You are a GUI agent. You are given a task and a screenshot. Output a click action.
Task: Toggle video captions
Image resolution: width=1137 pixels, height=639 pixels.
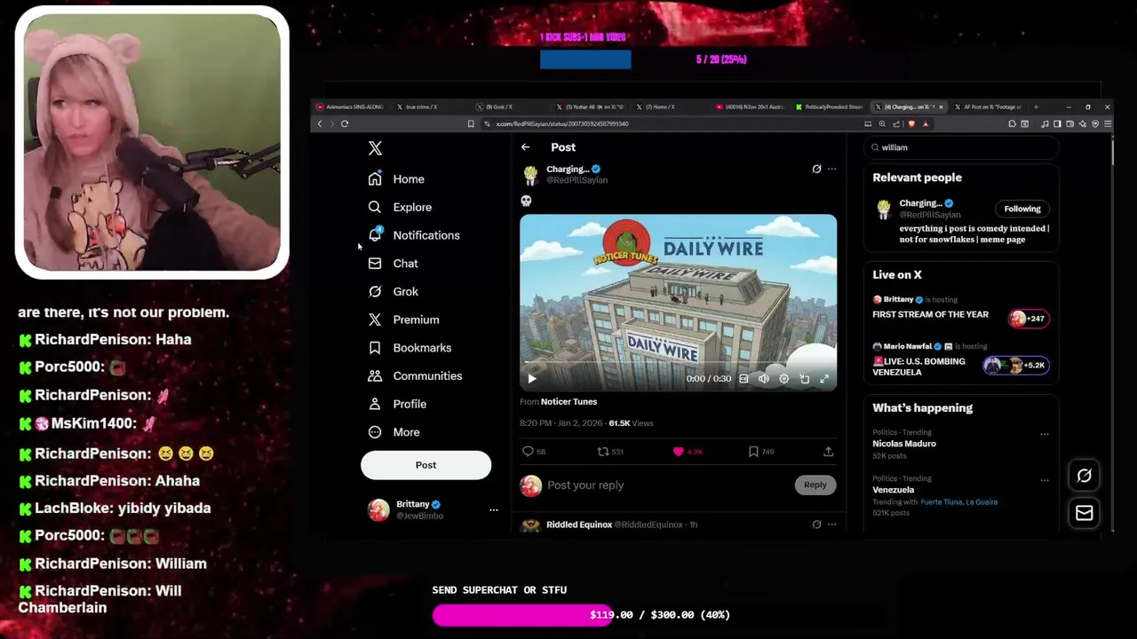tap(743, 379)
